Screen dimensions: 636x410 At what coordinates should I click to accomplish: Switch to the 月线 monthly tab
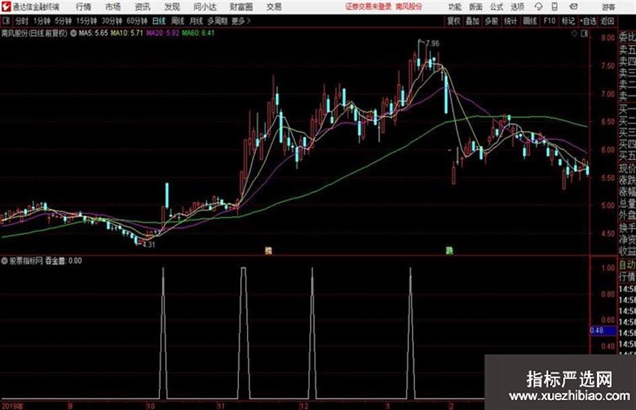[x=197, y=21]
